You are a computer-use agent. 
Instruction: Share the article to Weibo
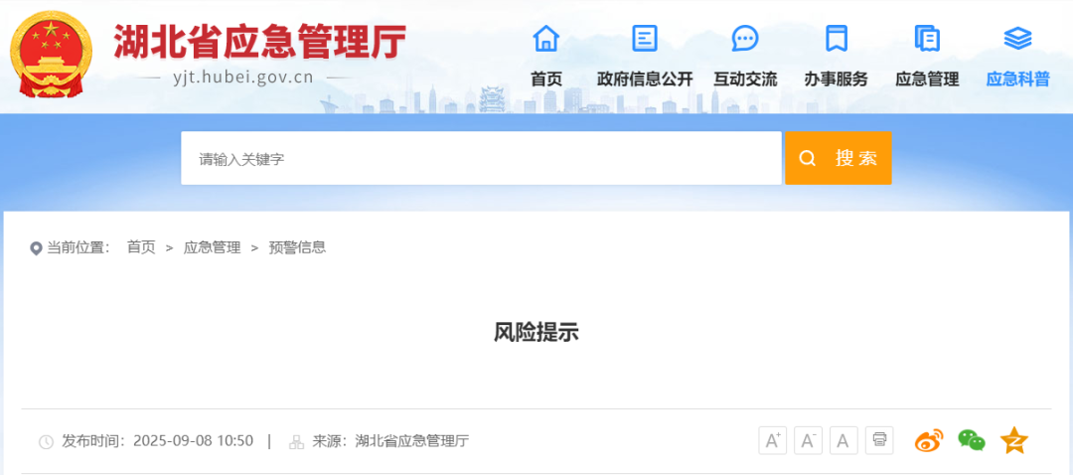point(929,440)
